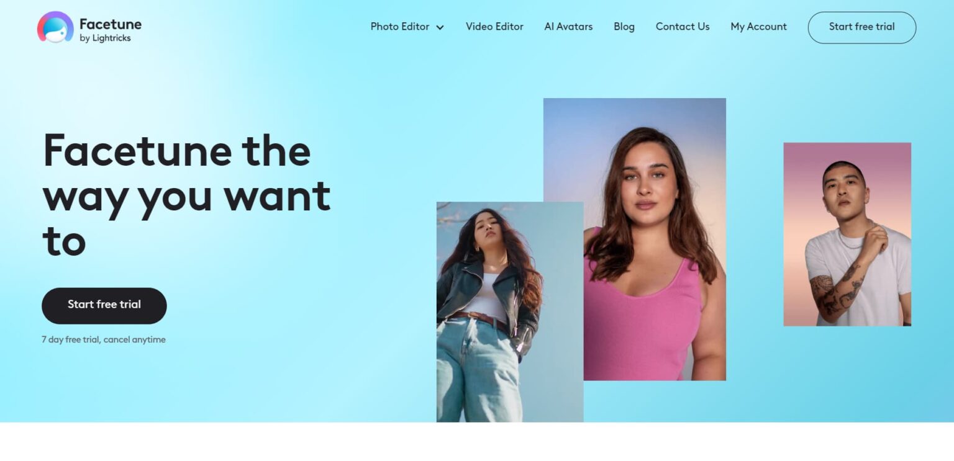This screenshot has width=954, height=461.
Task: Go to Video Editor page
Action: (x=494, y=27)
